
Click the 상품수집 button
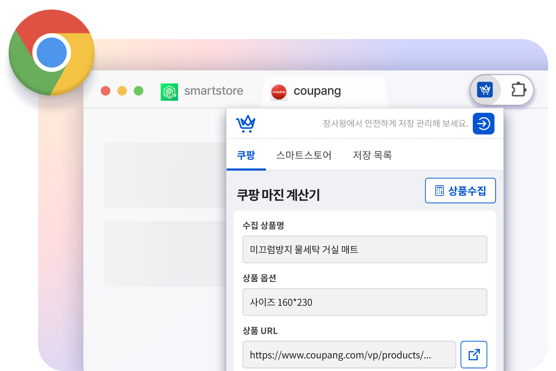coord(460,190)
